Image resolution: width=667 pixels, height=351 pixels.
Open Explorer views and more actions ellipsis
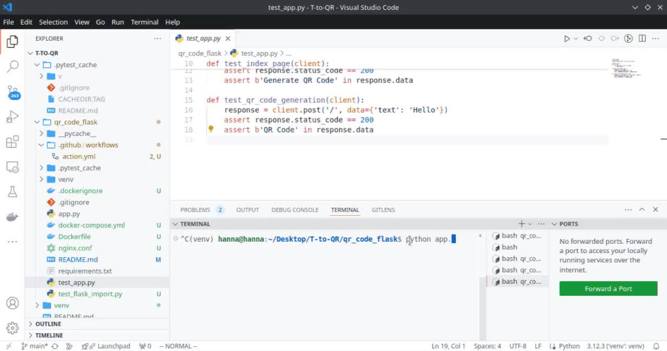point(158,39)
